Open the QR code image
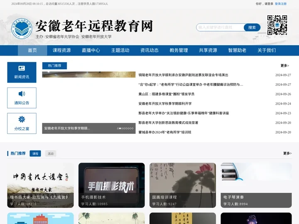The height and width of the screenshot is (224, 299). 277,25
